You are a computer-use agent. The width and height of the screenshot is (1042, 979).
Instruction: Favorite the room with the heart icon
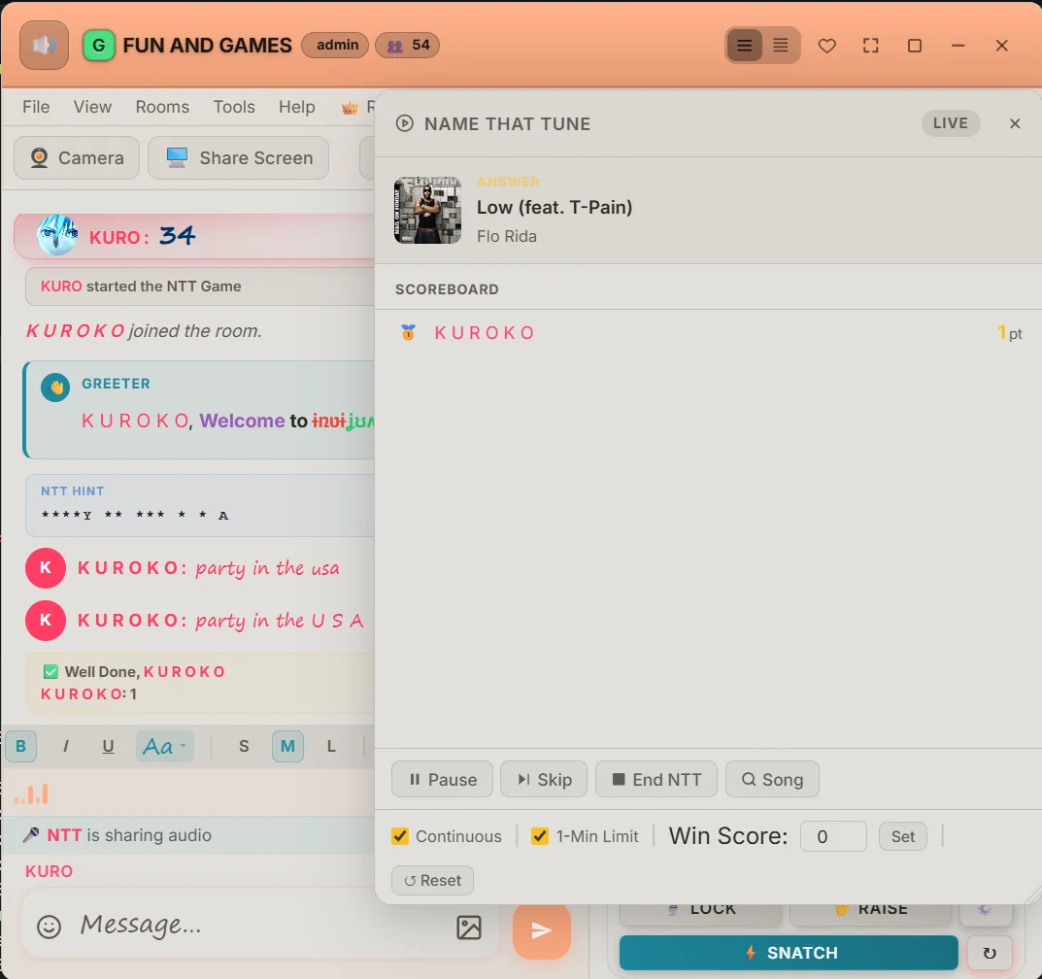click(826, 46)
